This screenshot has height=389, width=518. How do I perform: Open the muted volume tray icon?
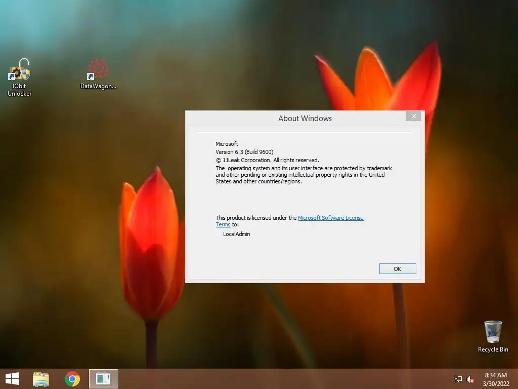(470, 380)
